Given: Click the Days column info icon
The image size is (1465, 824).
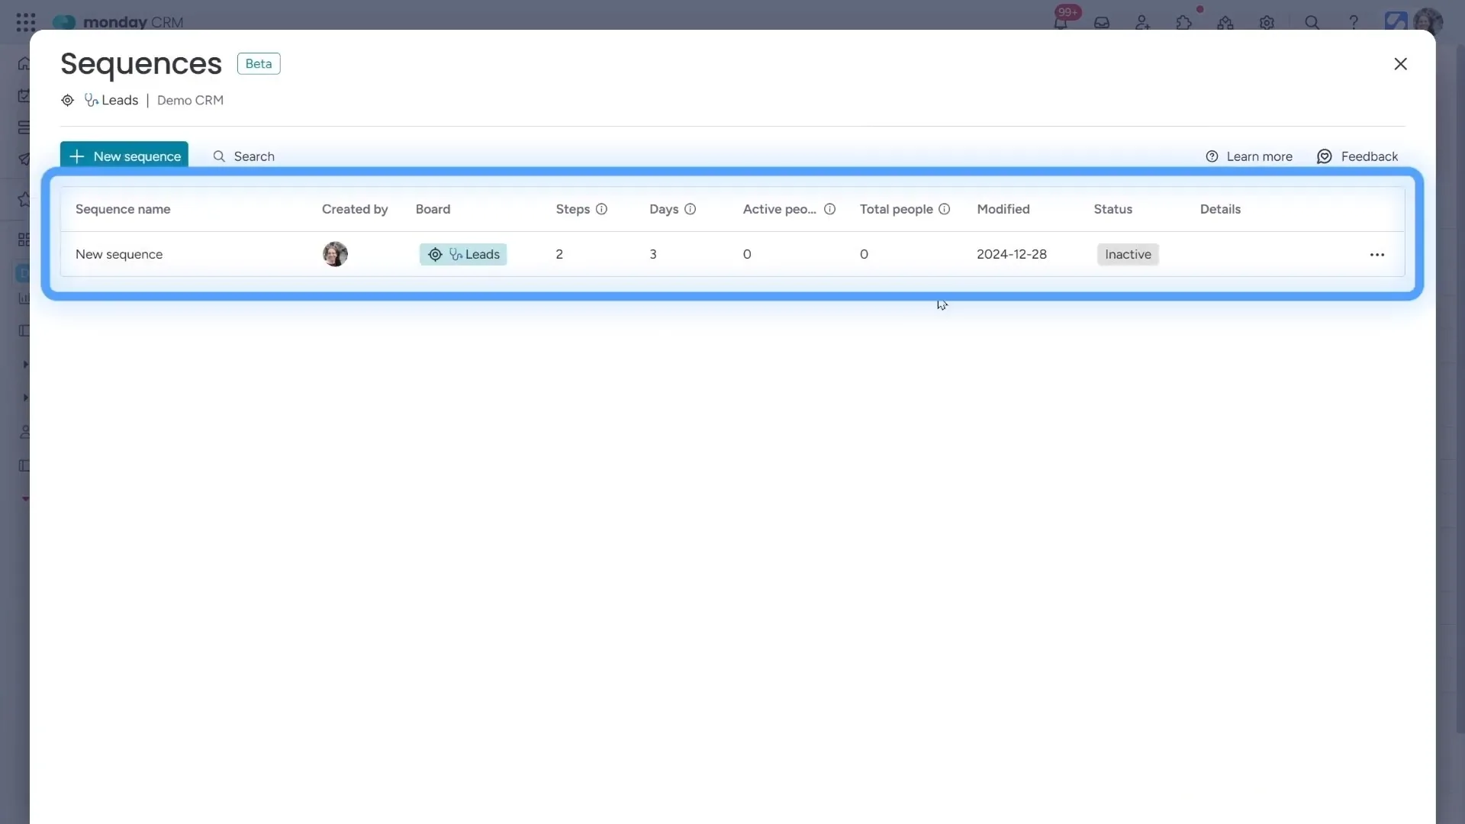Looking at the screenshot, I should (690, 209).
